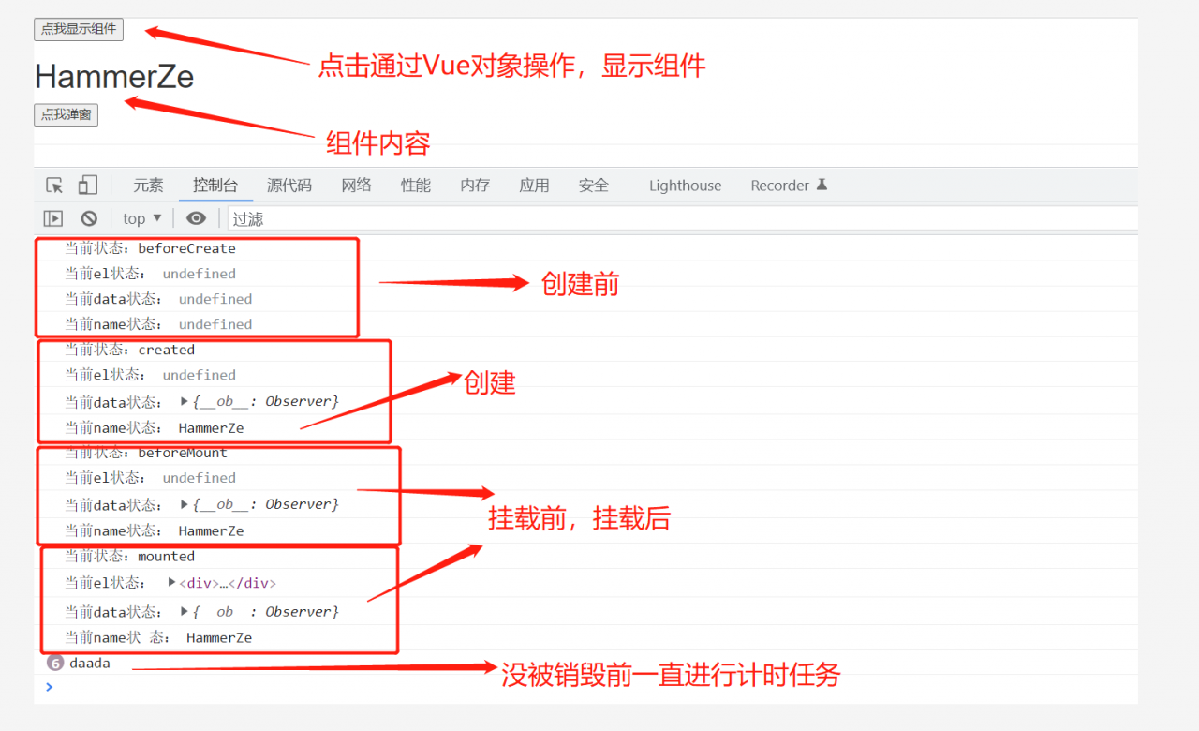Image resolution: width=1199 pixels, height=731 pixels.
Task: Switch to the 元素 tab
Action: coord(148,186)
